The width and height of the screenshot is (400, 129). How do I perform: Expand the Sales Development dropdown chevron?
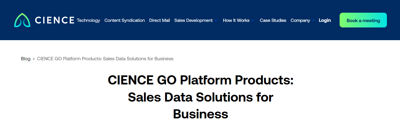click(216, 21)
